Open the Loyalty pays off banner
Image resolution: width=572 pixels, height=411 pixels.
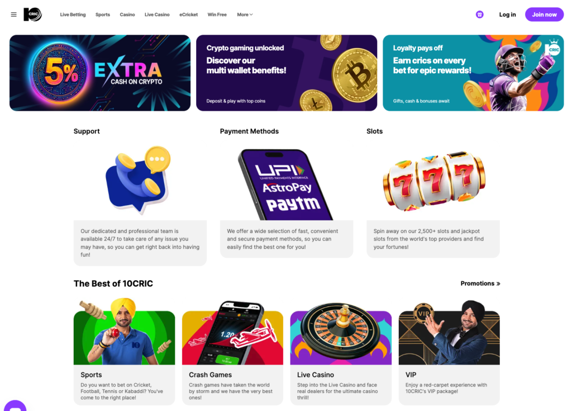pyautogui.click(x=473, y=73)
